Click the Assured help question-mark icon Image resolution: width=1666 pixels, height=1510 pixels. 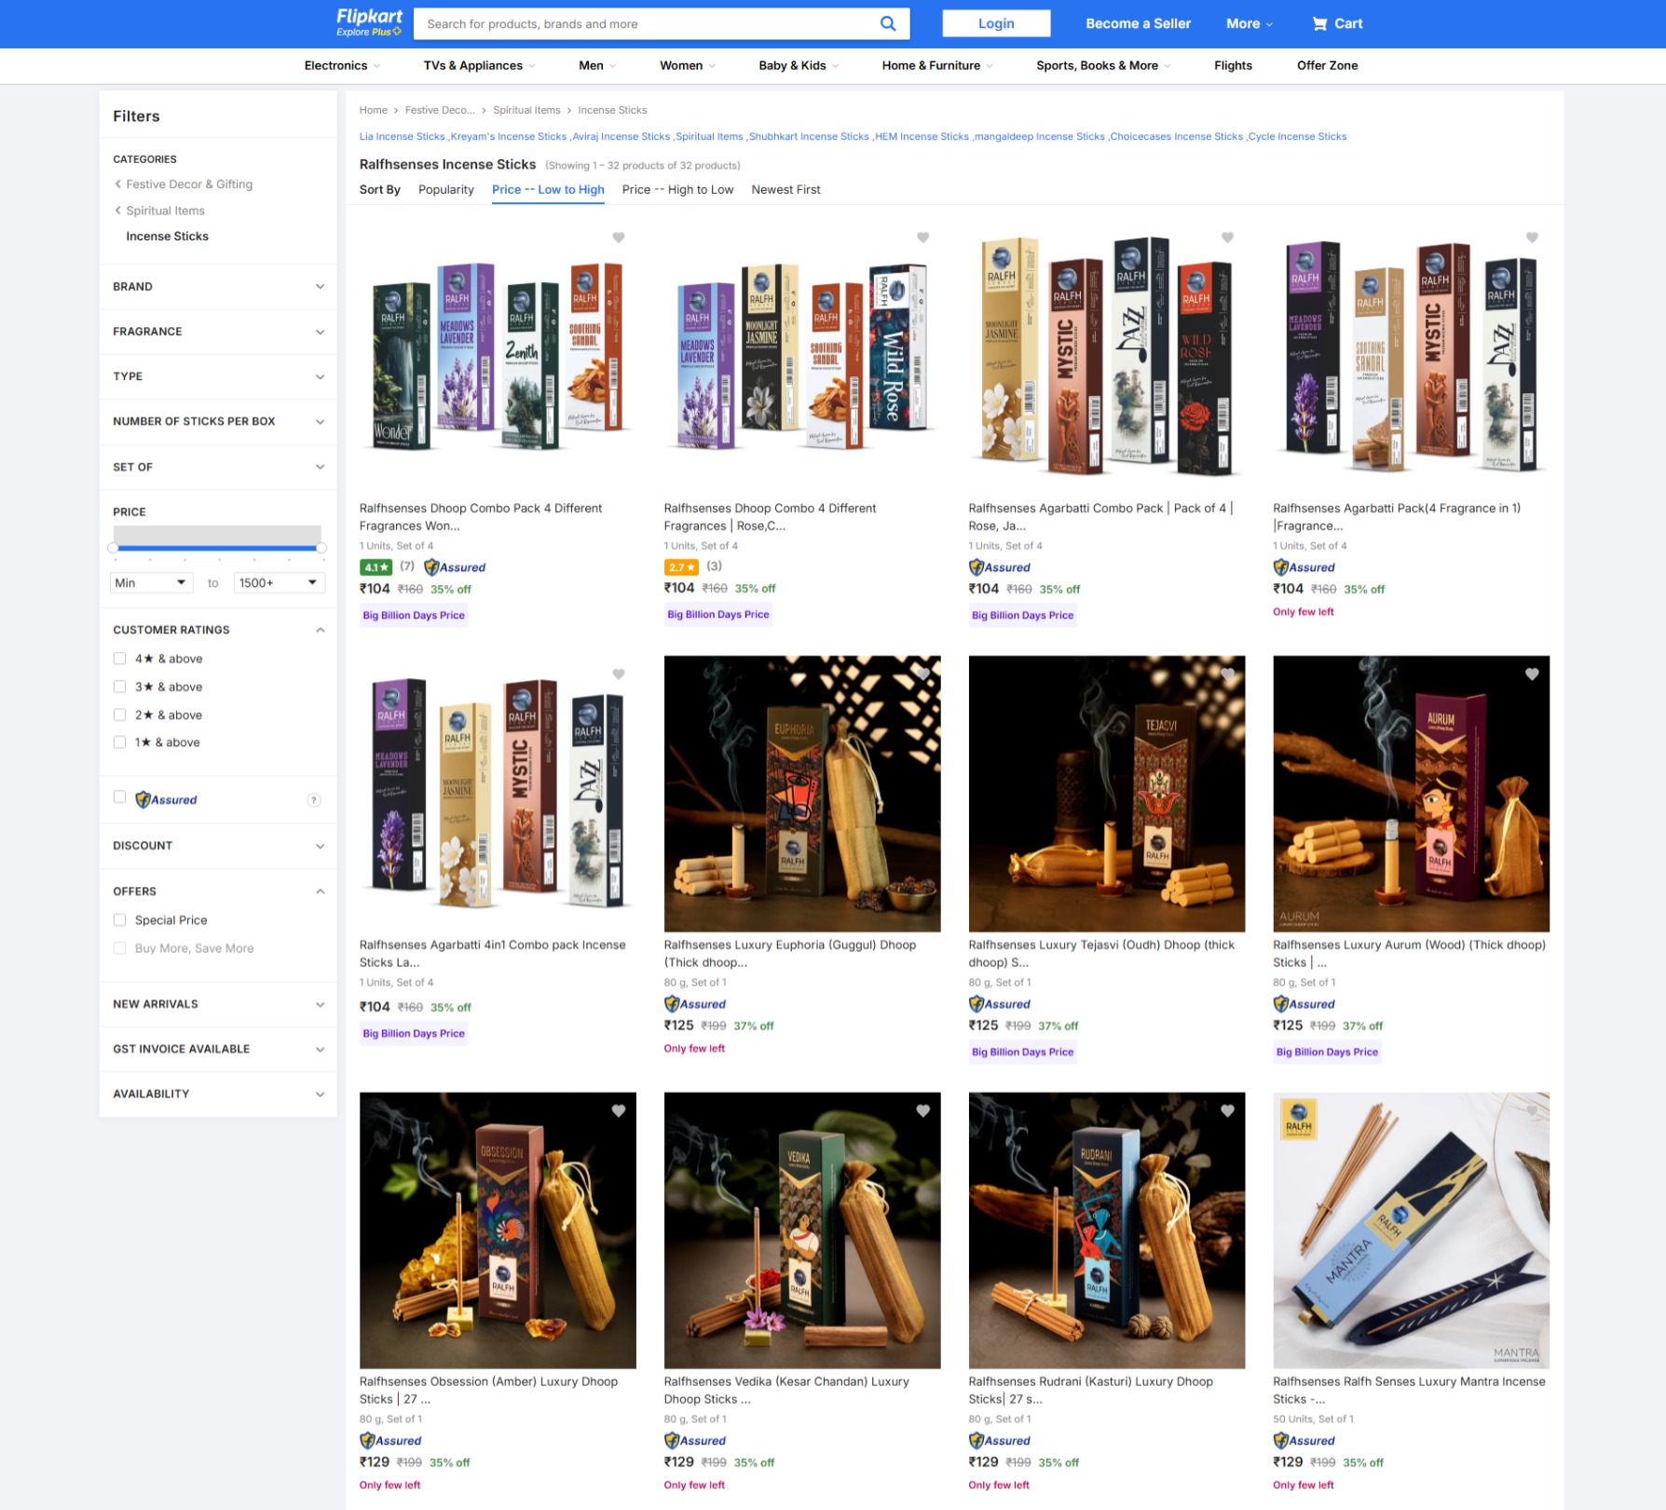tap(314, 800)
